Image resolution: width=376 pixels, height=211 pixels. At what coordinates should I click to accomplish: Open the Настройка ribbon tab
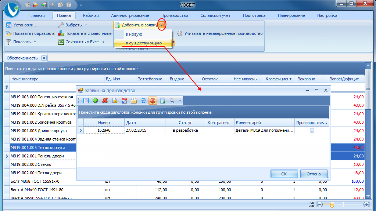(x=327, y=15)
